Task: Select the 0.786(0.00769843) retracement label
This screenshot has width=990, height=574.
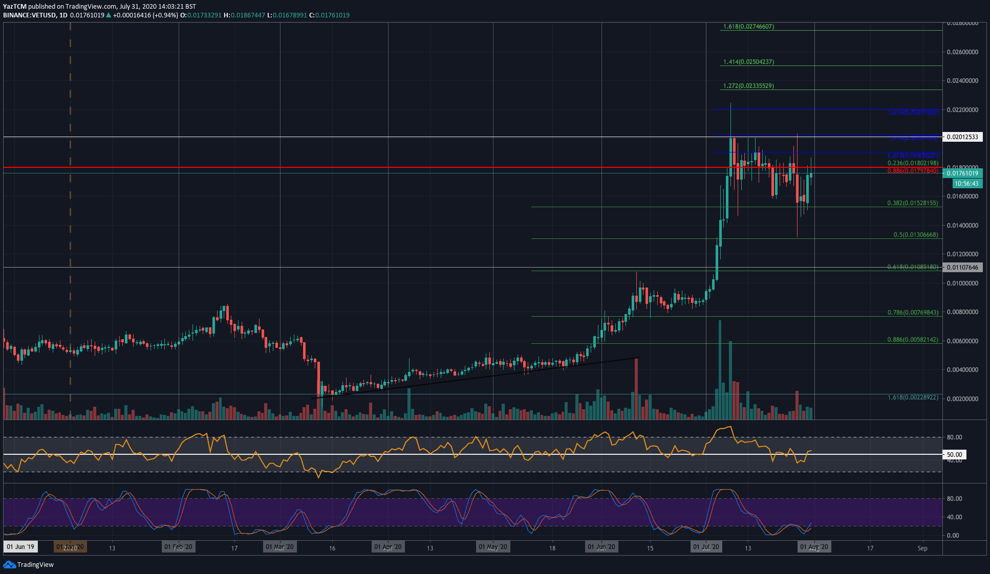Action: pos(913,313)
